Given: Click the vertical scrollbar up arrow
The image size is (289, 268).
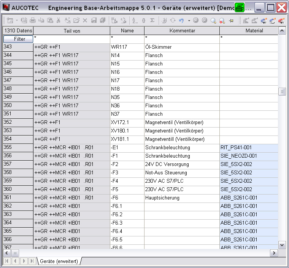Looking at the screenshot, I should click(x=282, y=30).
